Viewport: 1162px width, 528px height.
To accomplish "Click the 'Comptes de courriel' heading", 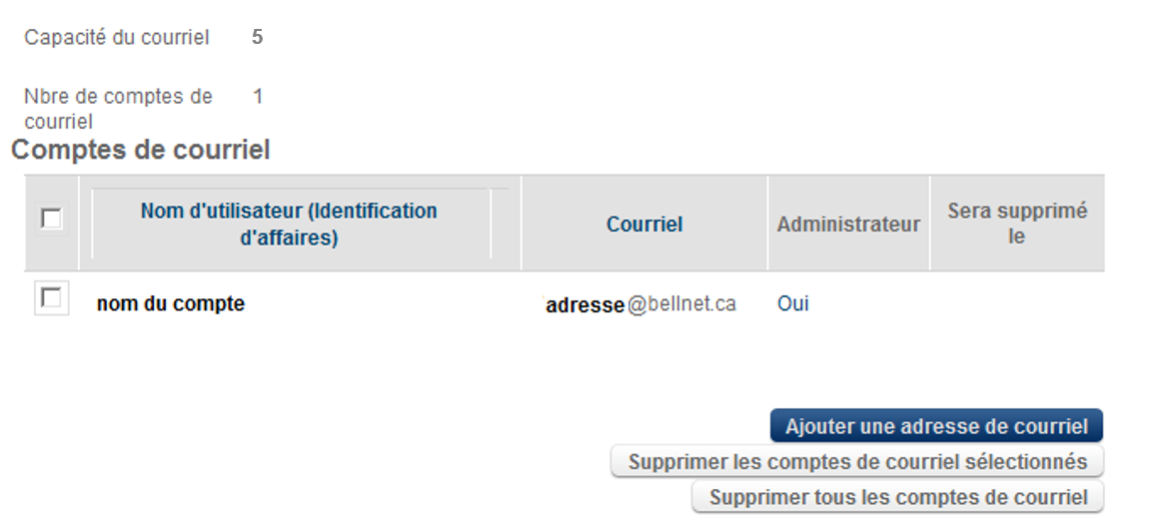I will pos(141,151).
